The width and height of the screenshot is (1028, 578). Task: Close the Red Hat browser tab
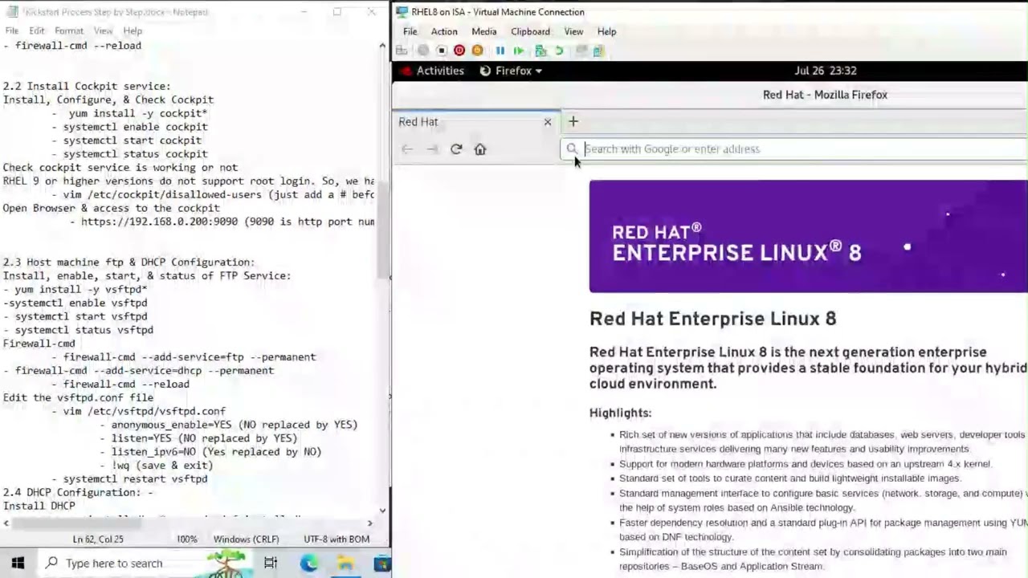point(548,122)
